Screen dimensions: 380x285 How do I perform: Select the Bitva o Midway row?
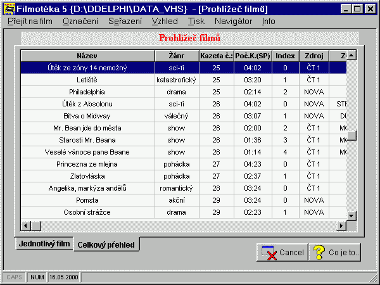tap(87, 116)
